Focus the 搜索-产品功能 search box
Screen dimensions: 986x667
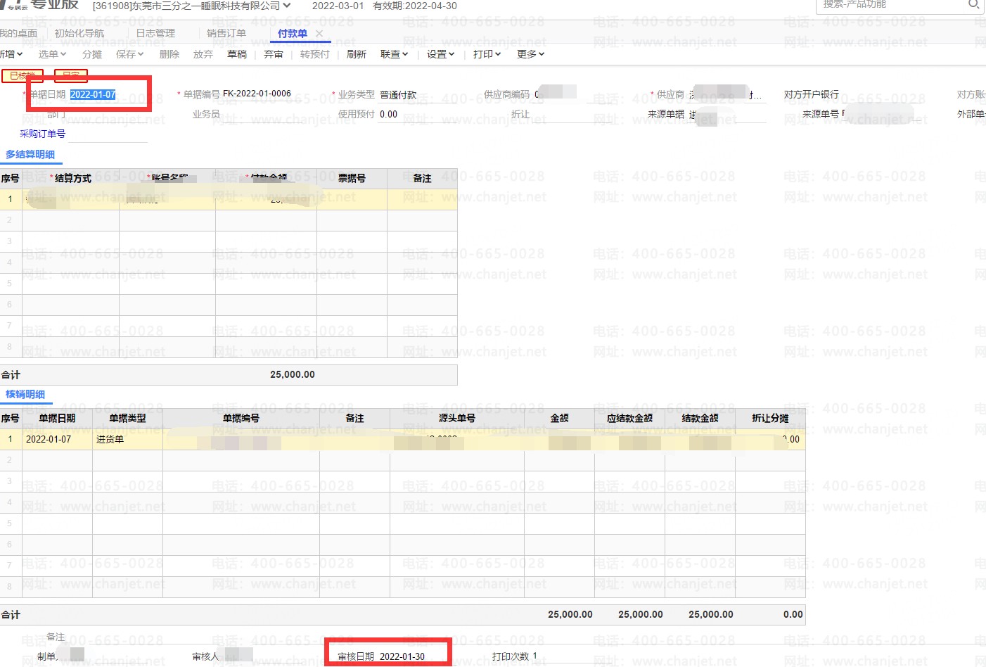[x=890, y=5]
